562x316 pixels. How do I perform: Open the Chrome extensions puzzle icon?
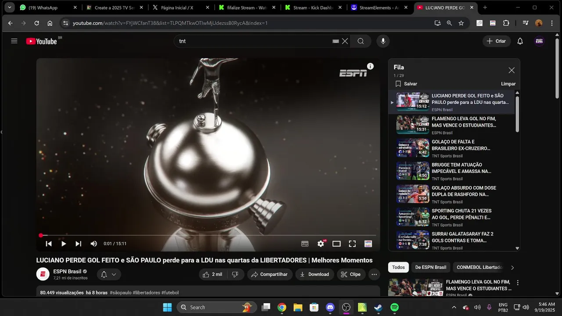tap(506, 23)
